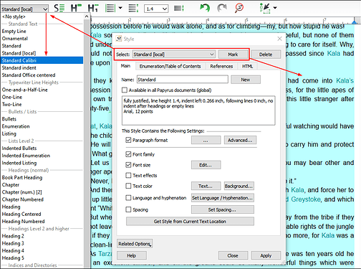This screenshot has height=269, width=361.
Task: Click the ruler's blue right margin marker
Action: tap(355, 22)
